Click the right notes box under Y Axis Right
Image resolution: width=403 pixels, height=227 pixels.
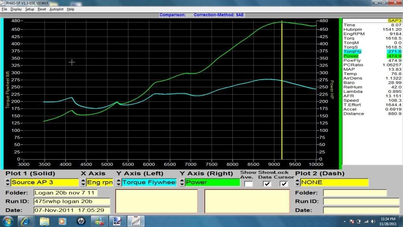[x=247, y=201]
